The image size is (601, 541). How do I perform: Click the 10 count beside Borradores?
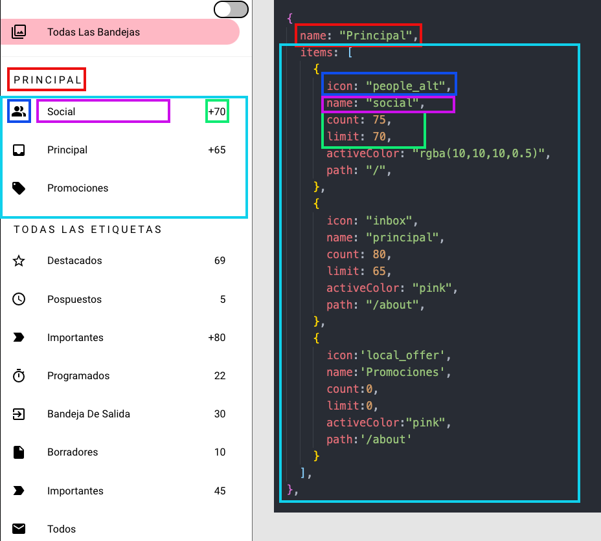pos(220,452)
